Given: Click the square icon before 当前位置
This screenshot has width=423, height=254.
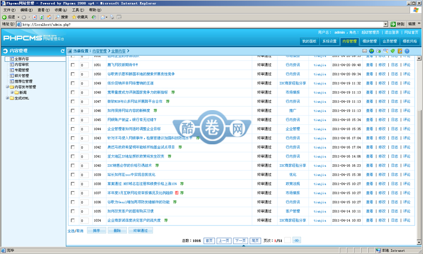Looking at the screenshot, I should (x=70, y=51).
